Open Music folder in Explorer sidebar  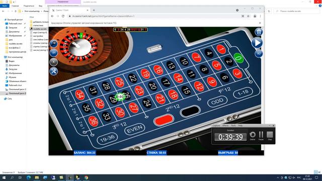12,77
